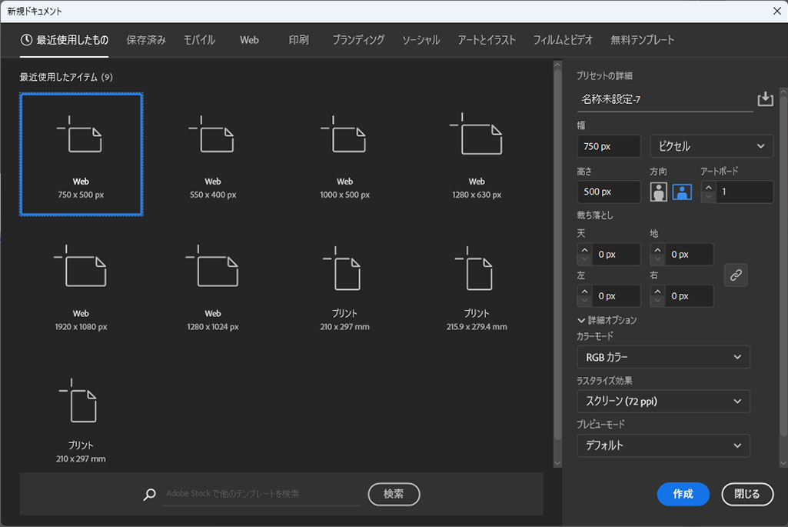Screen dimensions: 788x527
Task: Toggle the bleed link chain icon
Action: pos(736,275)
